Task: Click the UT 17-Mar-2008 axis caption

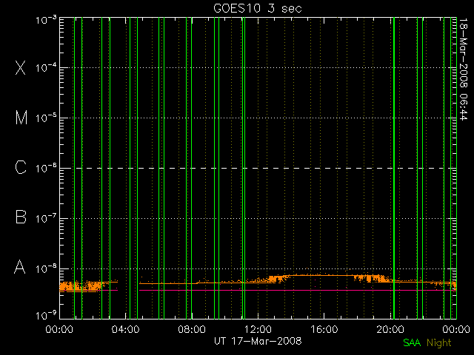Action: point(258,341)
